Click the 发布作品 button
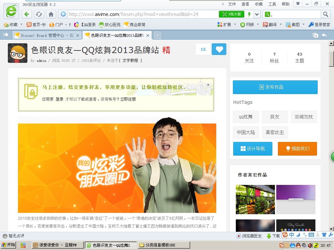This screenshot has height=250, width=334. pos(275,87)
